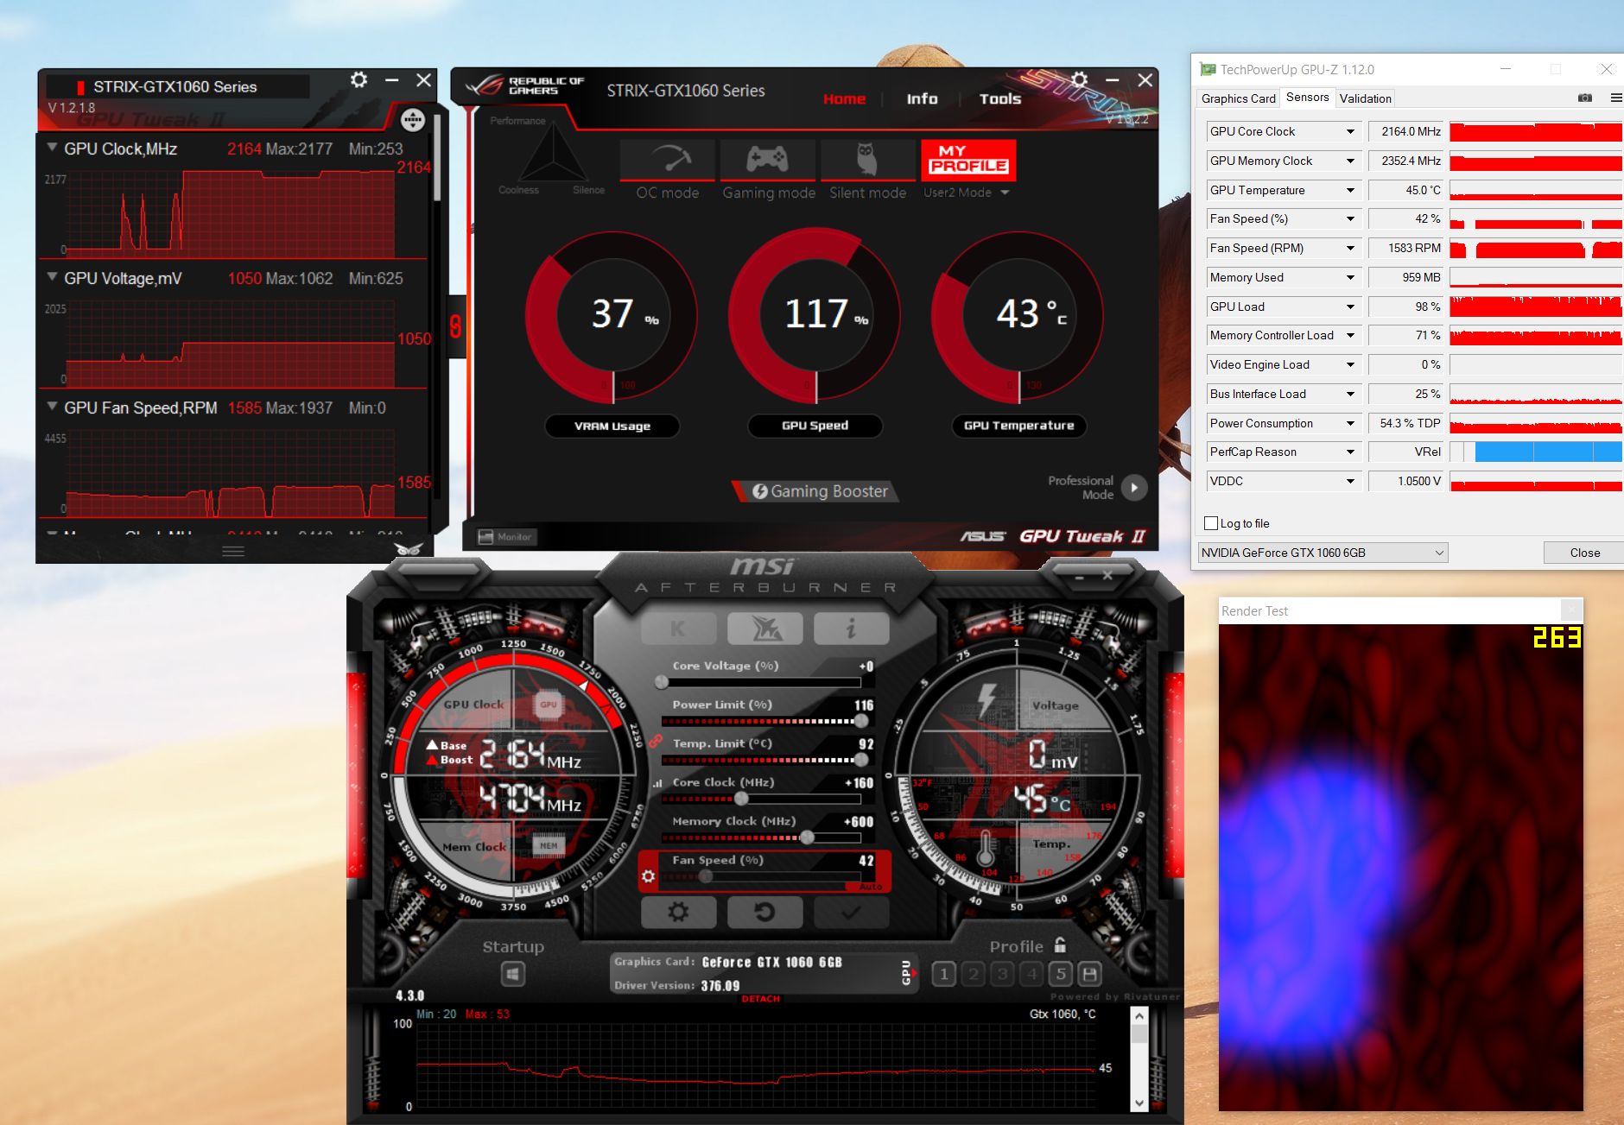Open settings gear in GPU Tweak monitor window
The width and height of the screenshot is (1624, 1125).
[359, 80]
